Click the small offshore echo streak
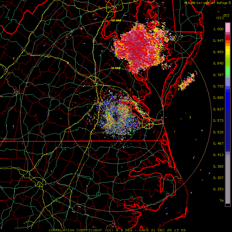 pyautogui.click(x=187, y=81)
